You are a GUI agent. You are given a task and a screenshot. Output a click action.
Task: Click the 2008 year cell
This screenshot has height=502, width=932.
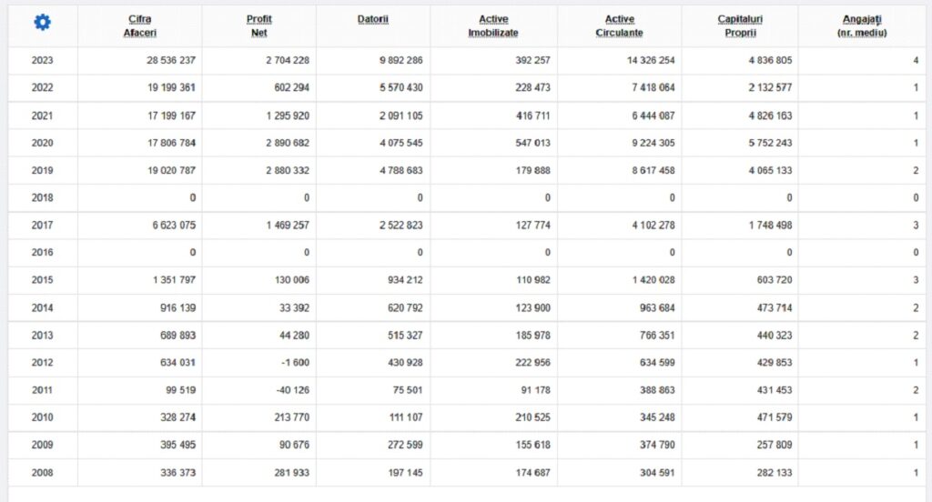(42, 473)
